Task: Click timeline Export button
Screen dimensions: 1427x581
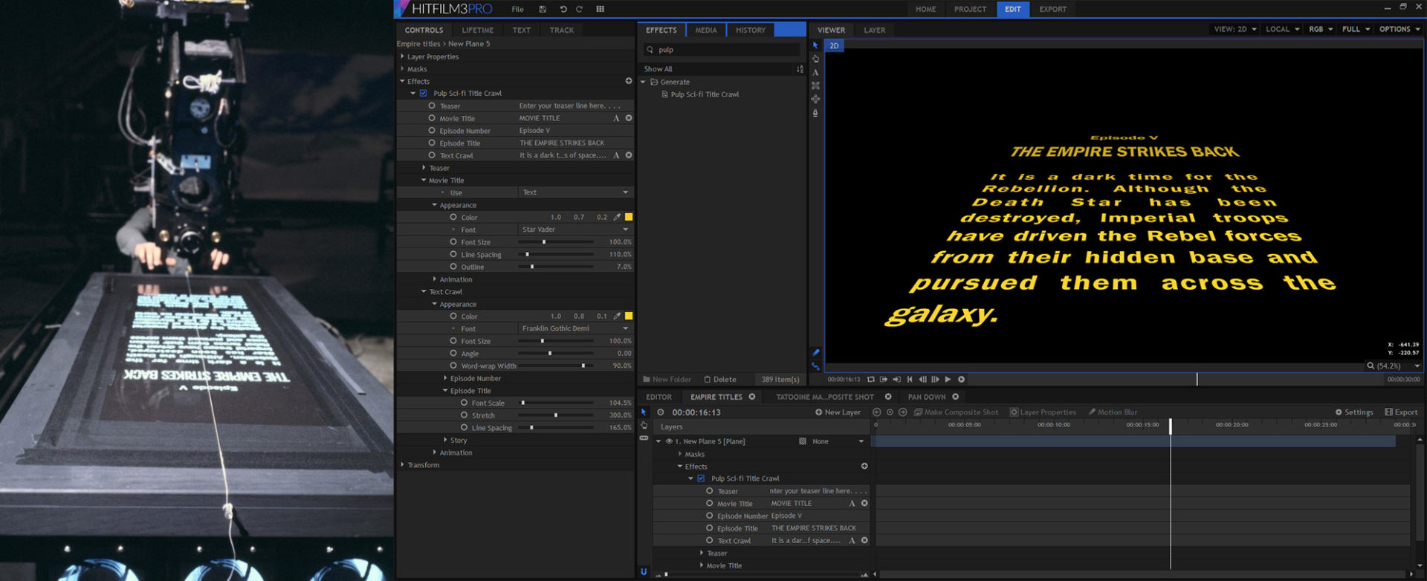Action: 1401,412
